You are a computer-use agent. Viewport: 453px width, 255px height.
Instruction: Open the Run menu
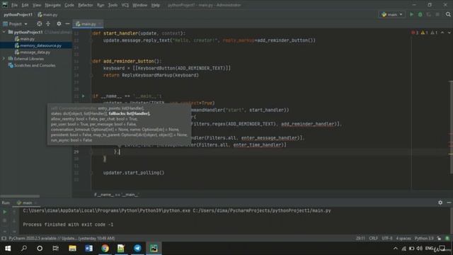click(101, 5)
